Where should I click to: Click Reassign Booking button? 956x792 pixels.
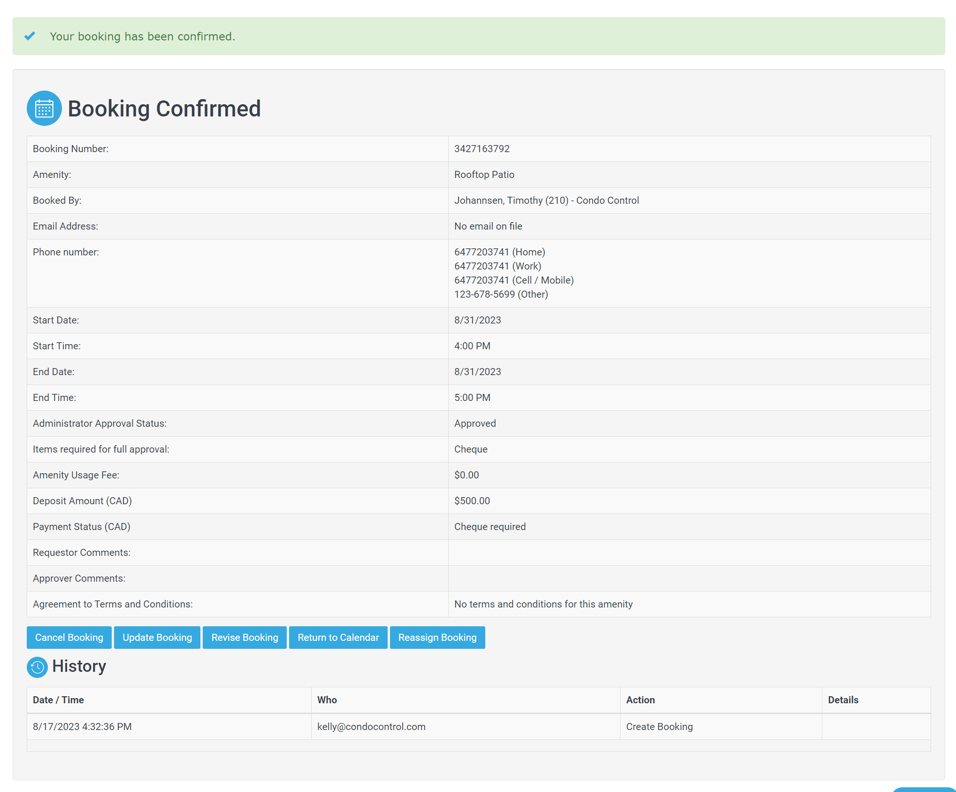tap(437, 638)
